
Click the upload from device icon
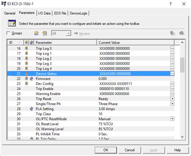coord(182,33)
